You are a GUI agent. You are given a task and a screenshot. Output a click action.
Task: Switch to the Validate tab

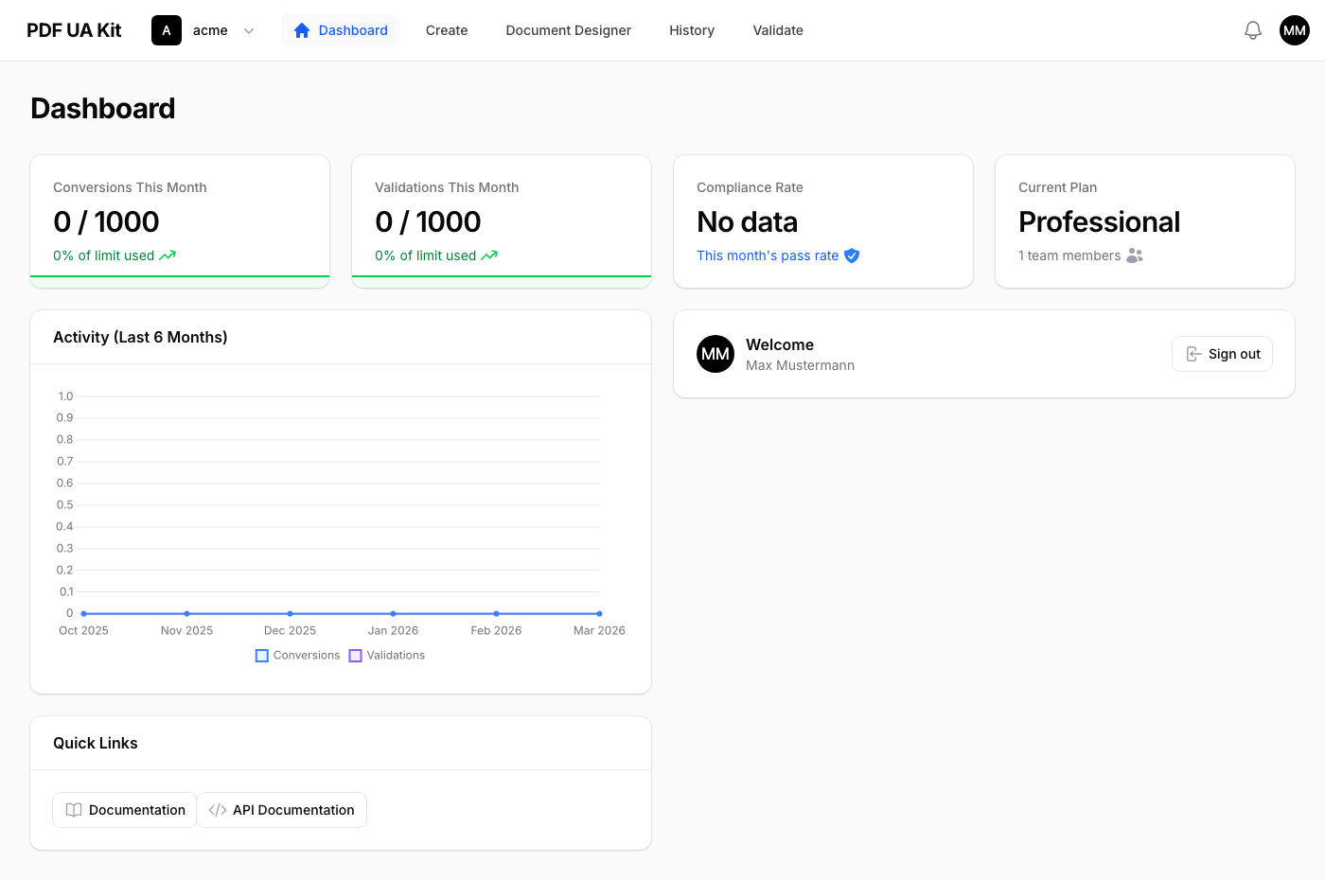778,30
